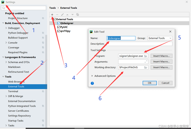Toggle the qrcTOpy checkbox
This screenshot has width=191, height=129.
tap(59, 31)
